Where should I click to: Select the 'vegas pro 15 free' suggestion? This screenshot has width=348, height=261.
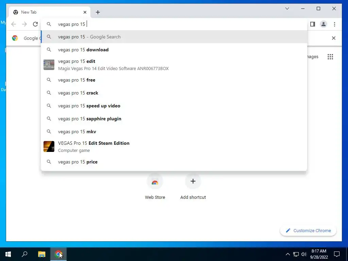174,80
